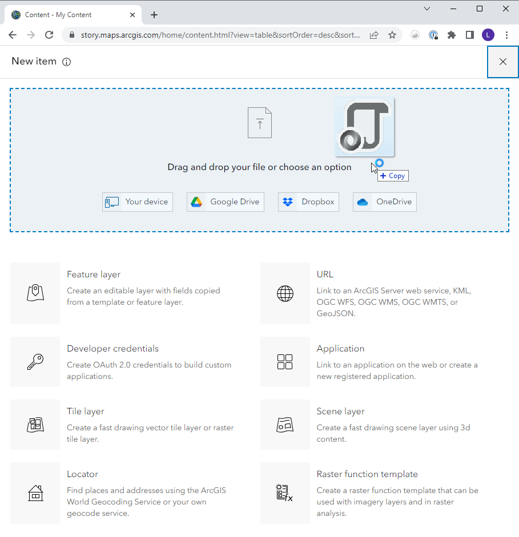Open the New item info tooltip
This screenshot has height=537, width=519.
[67, 62]
